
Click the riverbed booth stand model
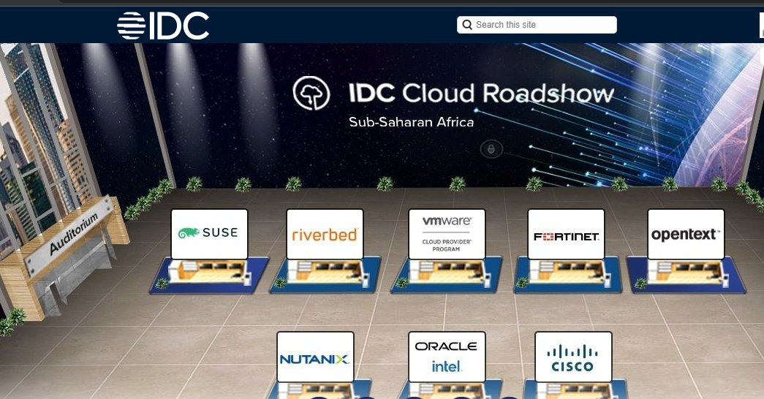point(325,275)
